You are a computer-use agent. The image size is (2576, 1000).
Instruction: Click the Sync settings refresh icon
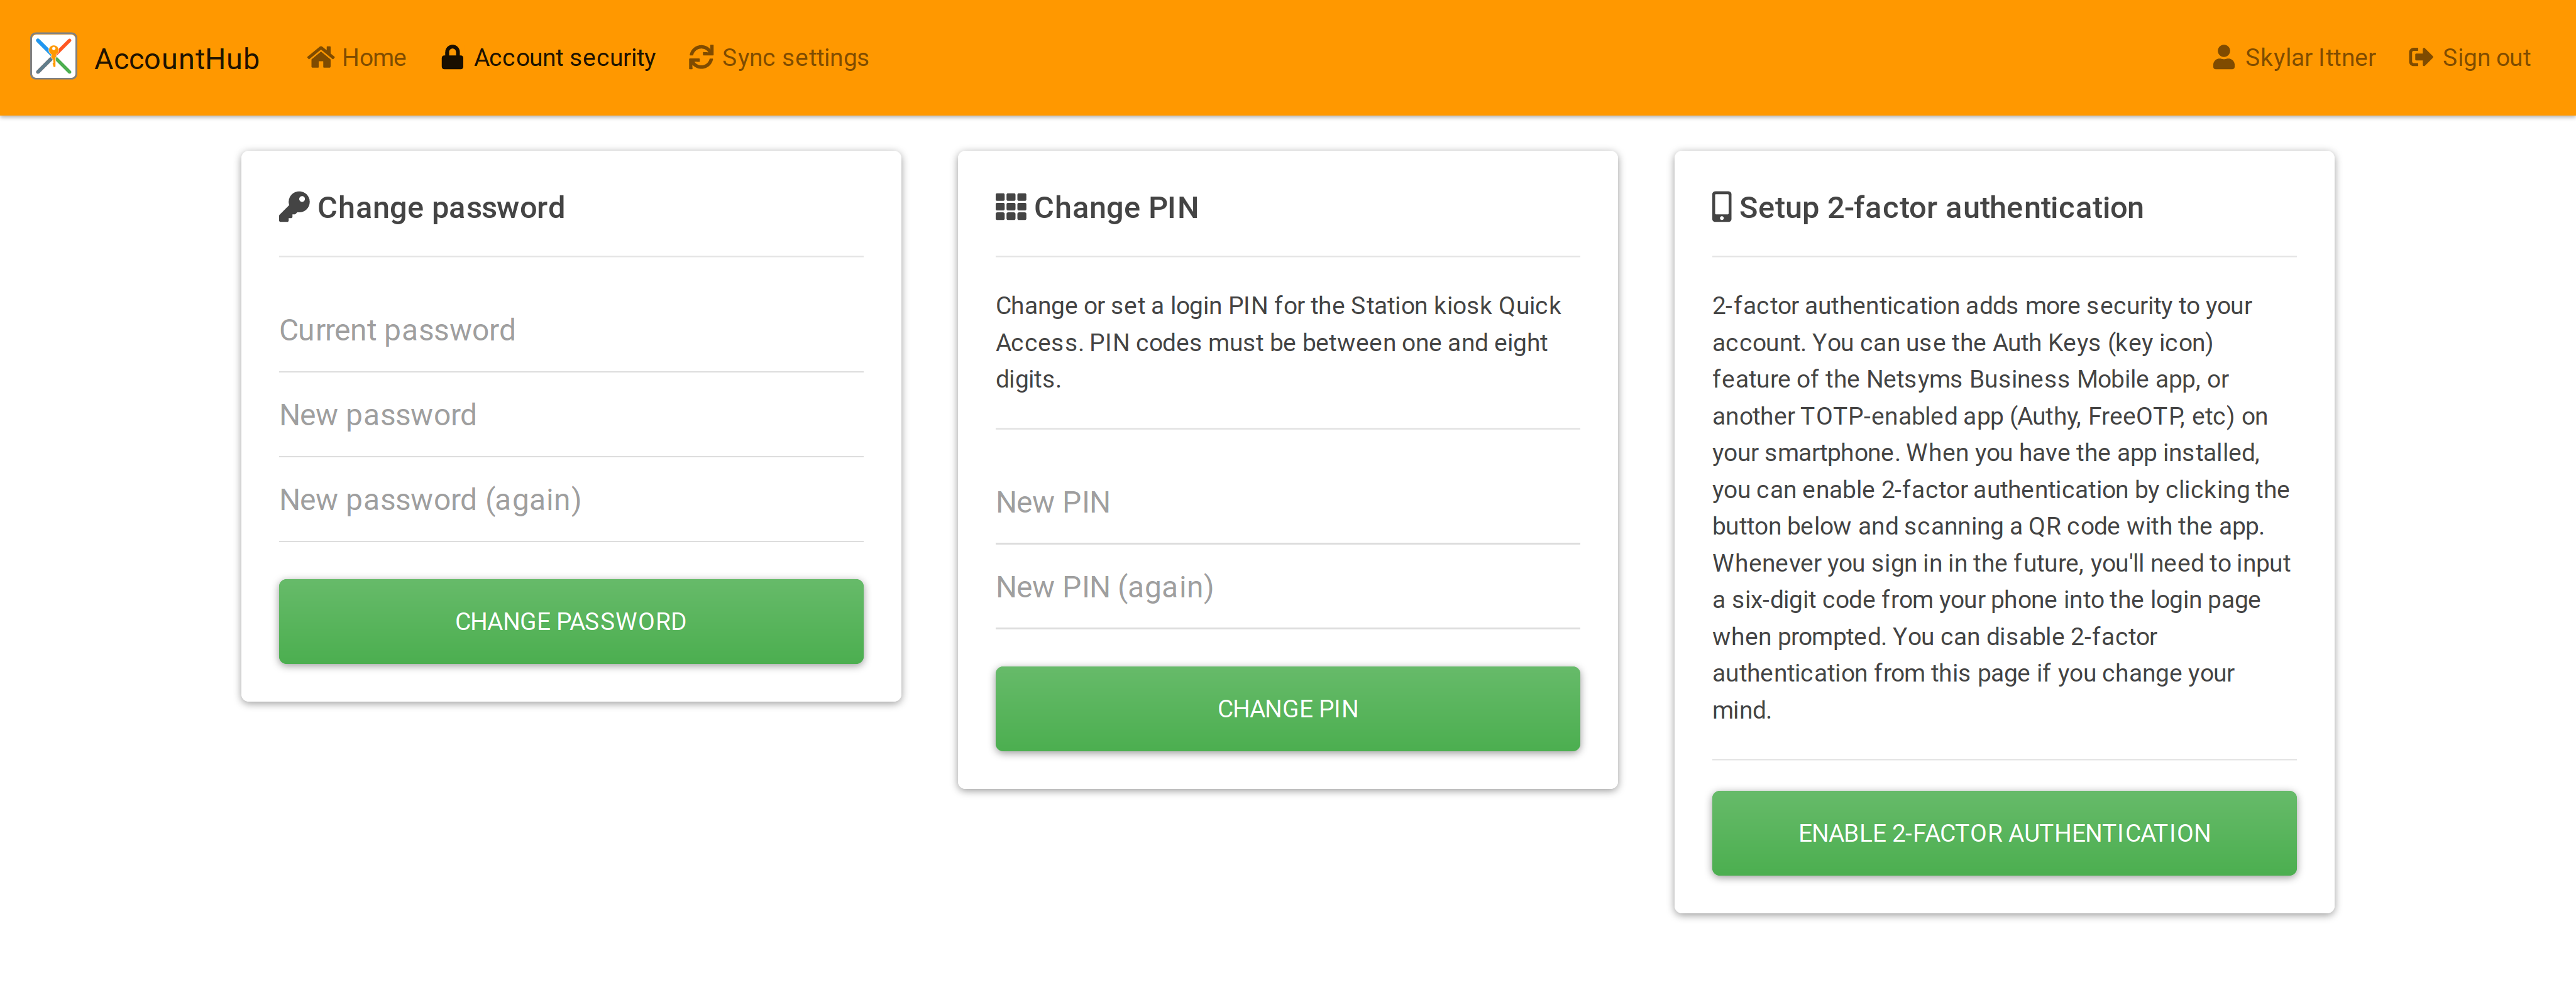tap(701, 57)
